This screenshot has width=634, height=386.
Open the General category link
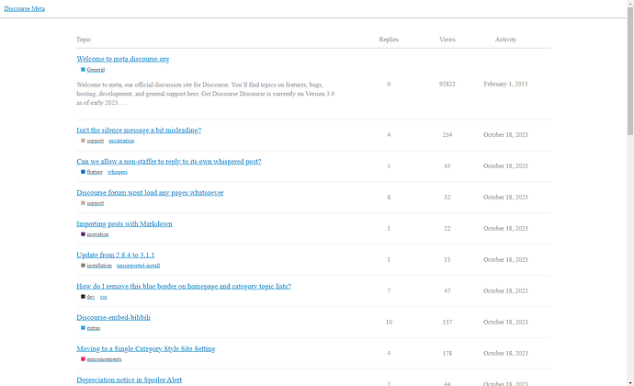click(x=96, y=70)
